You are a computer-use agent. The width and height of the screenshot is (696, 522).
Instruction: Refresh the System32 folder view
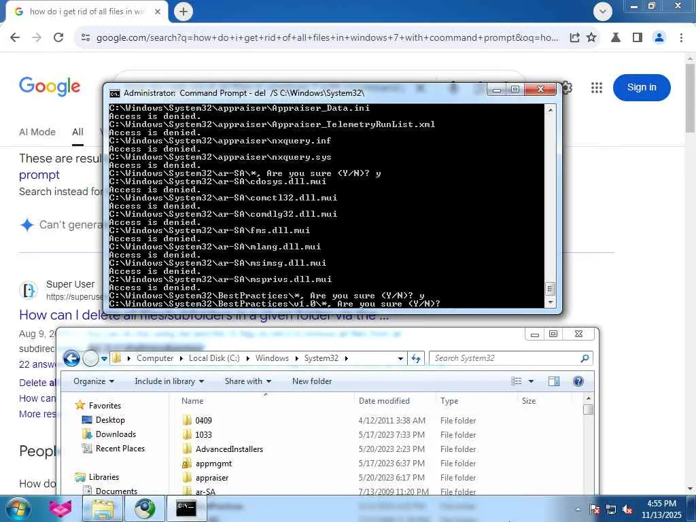tap(417, 358)
